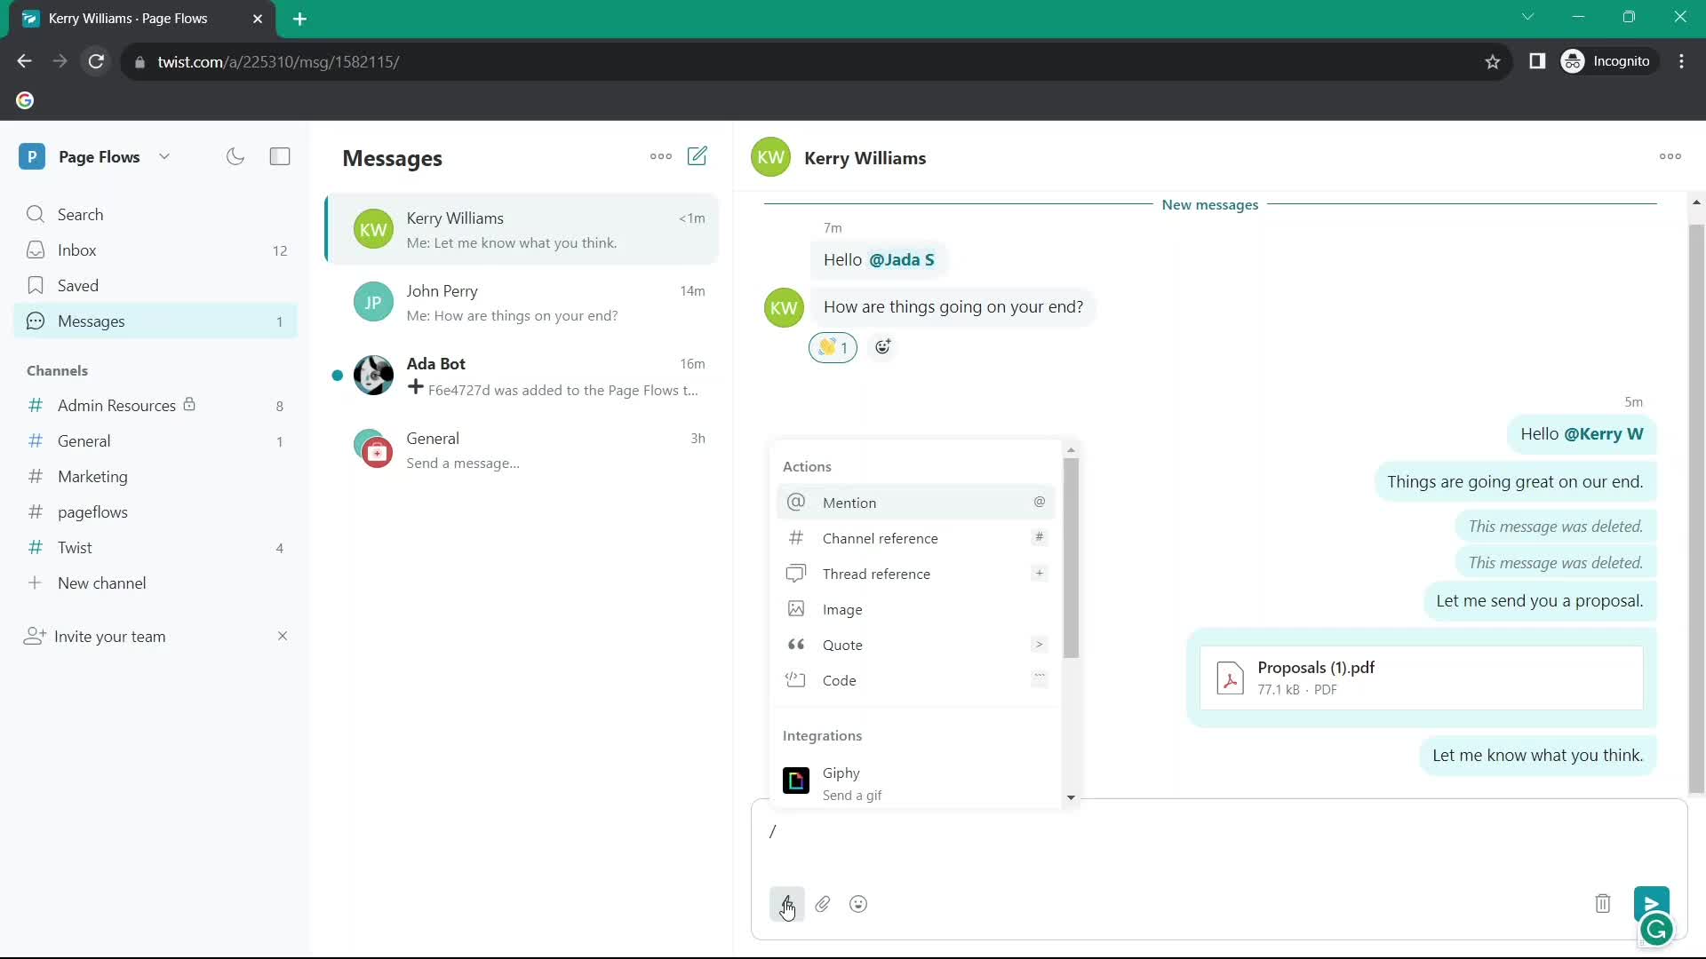
Task: Click actions popup scrollbar thumb
Action: pos(1071,558)
